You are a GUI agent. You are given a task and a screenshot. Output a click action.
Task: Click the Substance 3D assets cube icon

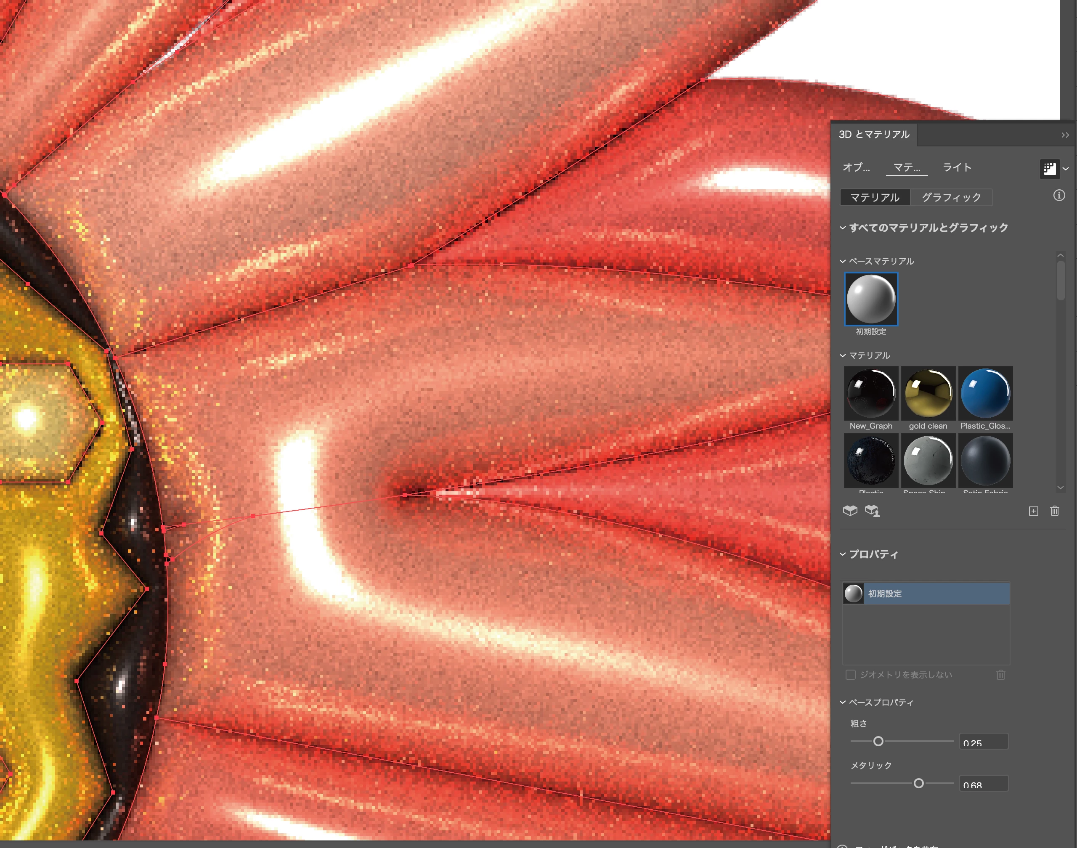(x=850, y=510)
